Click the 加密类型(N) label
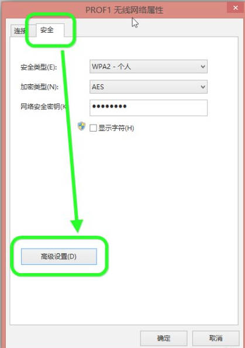Screen dimensions: 245x348 coord(39,87)
